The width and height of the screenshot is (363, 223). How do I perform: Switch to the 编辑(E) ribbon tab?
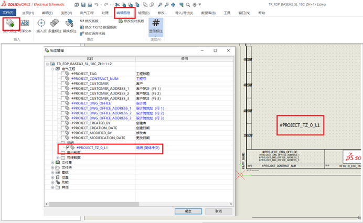(x=47, y=13)
